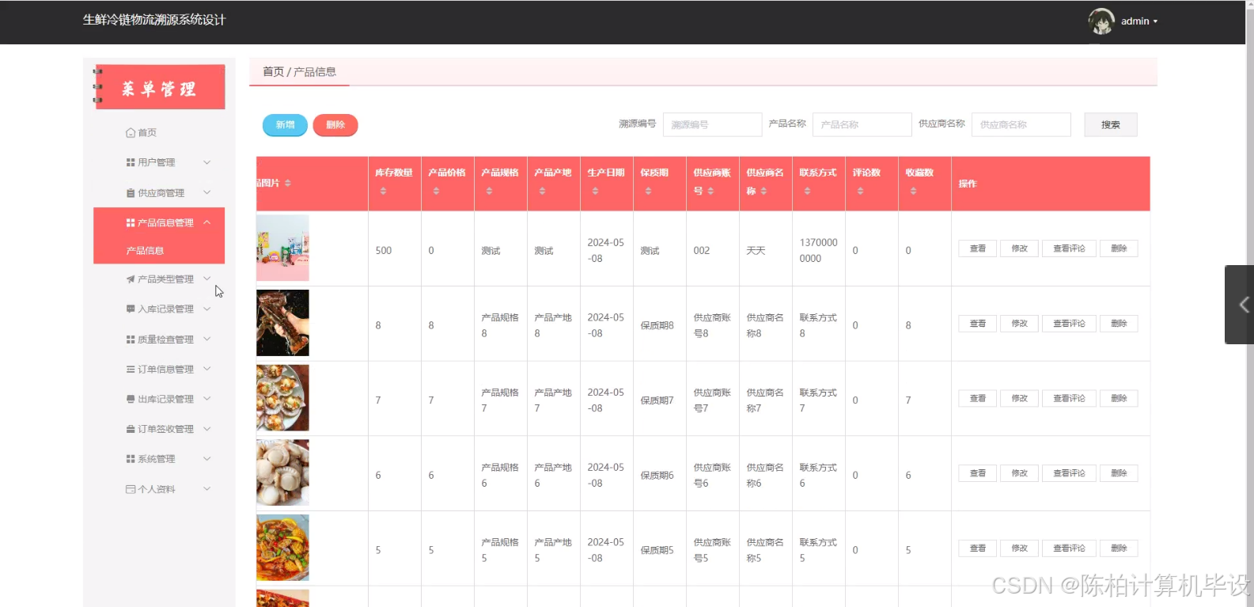Image resolution: width=1254 pixels, height=607 pixels.
Task: Click the 订单信息管理 list icon
Action: point(131,370)
